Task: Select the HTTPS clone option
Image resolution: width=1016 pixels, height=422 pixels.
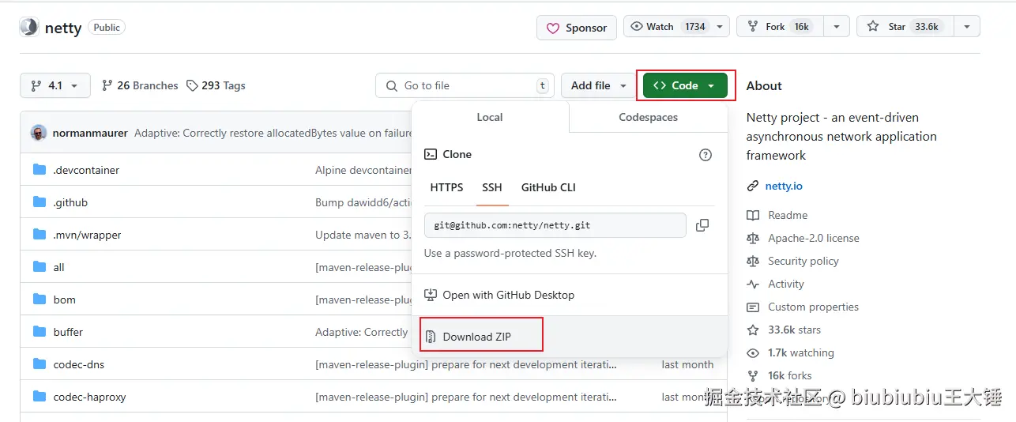Action: (446, 187)
